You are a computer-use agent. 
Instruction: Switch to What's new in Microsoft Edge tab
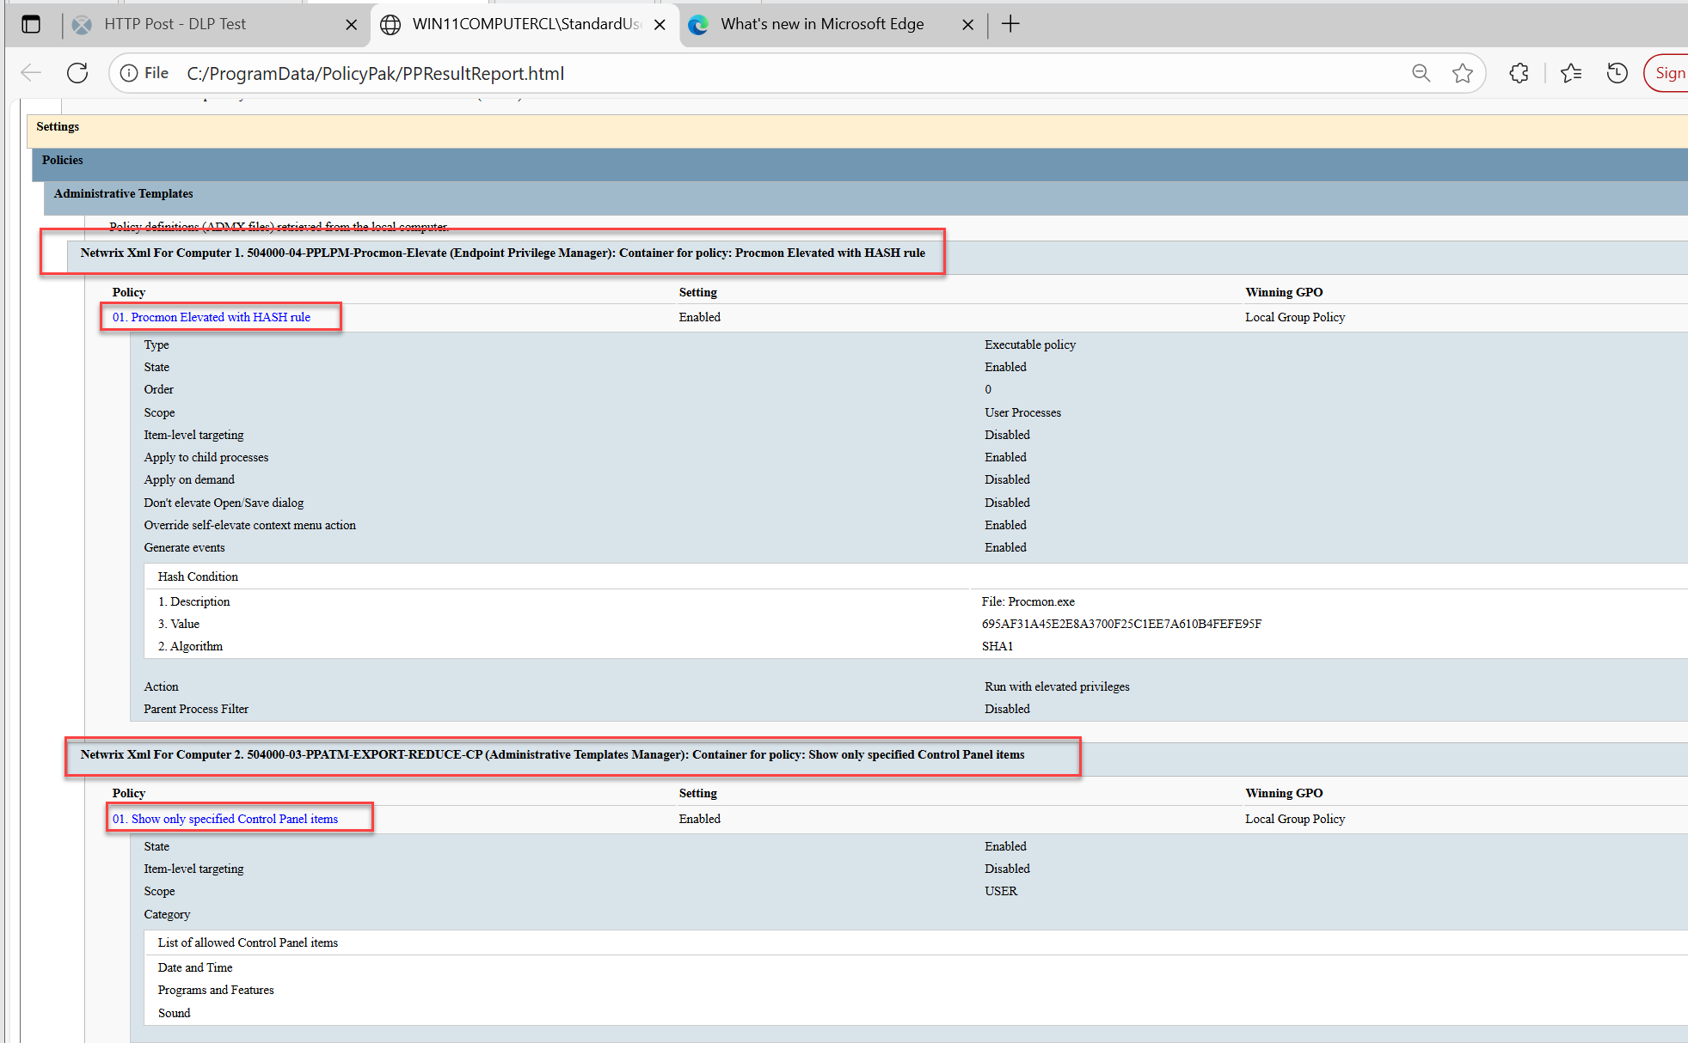pyautogui.click(x=821, y=24)
